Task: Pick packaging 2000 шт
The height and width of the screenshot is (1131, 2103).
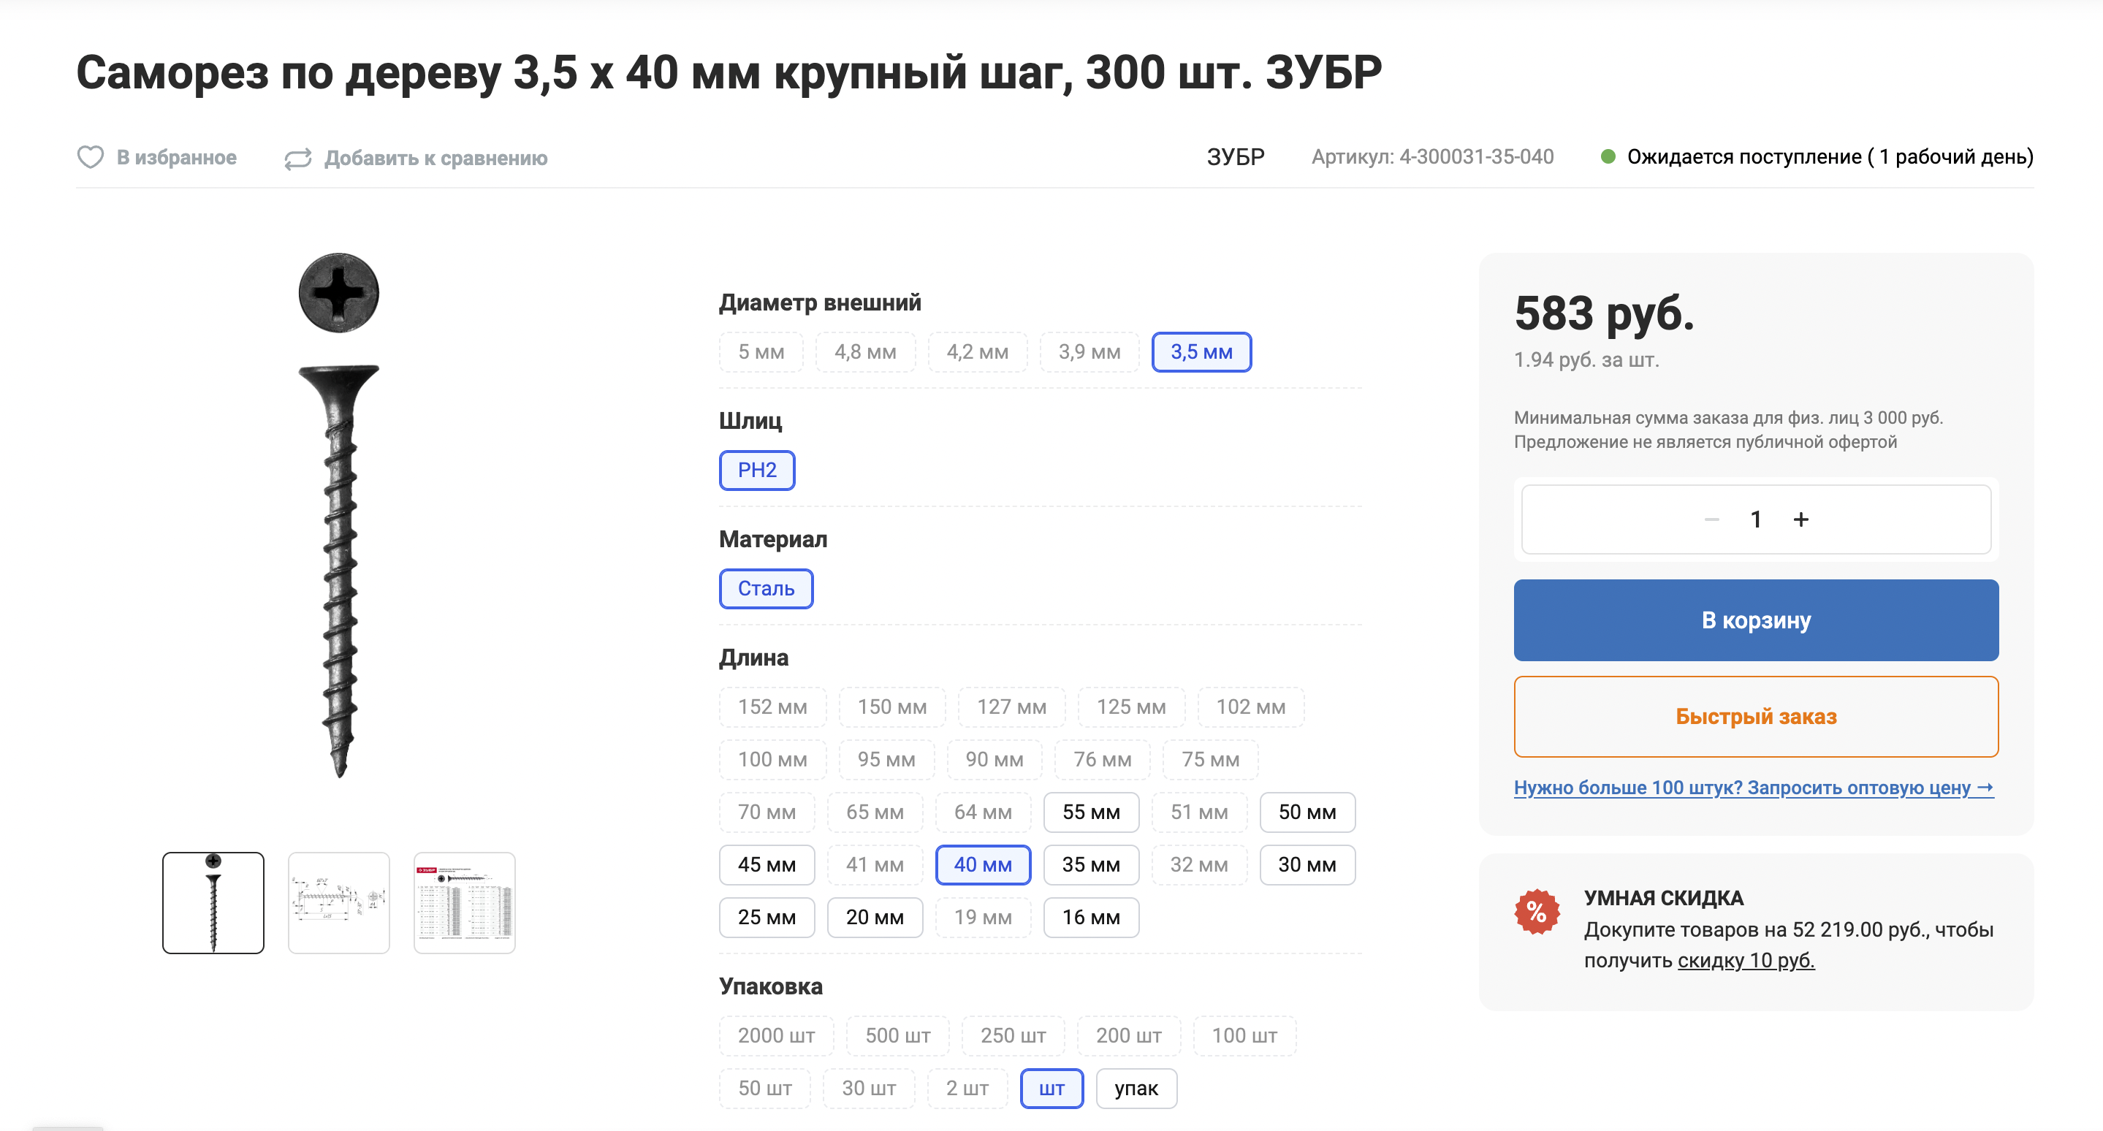Action: click(776, 1035)
